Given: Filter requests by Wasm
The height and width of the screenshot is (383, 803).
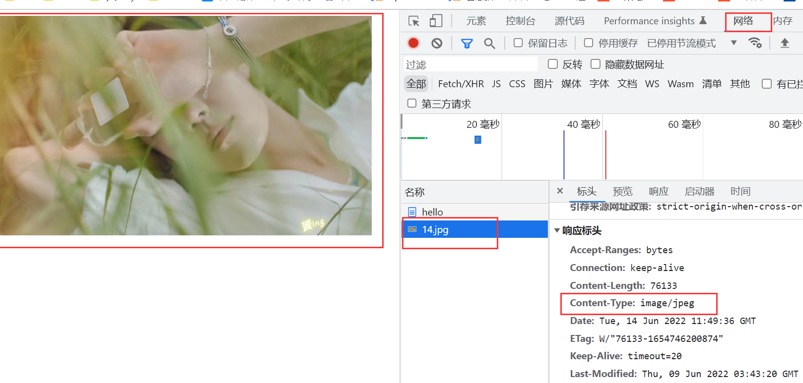Looking at the screenshot, I should 680,84.
